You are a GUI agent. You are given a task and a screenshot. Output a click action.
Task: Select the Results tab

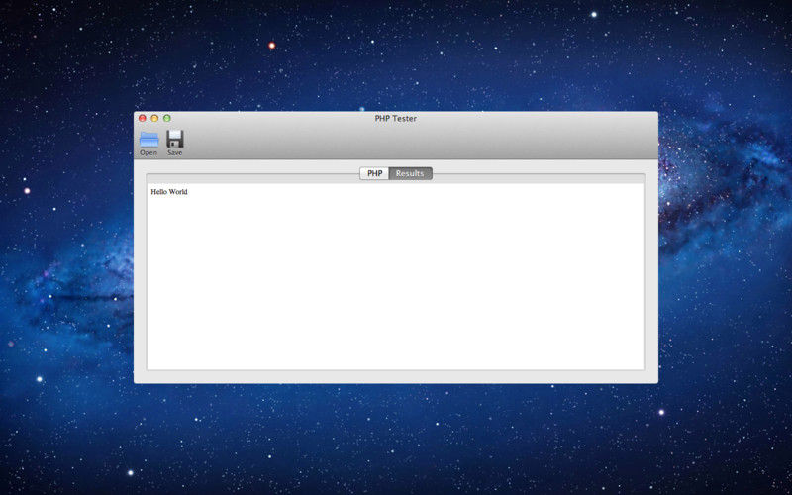[x=410, y=174]
